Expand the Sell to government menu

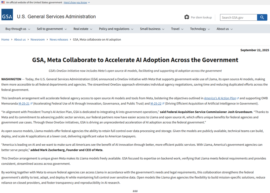(52, 29)
